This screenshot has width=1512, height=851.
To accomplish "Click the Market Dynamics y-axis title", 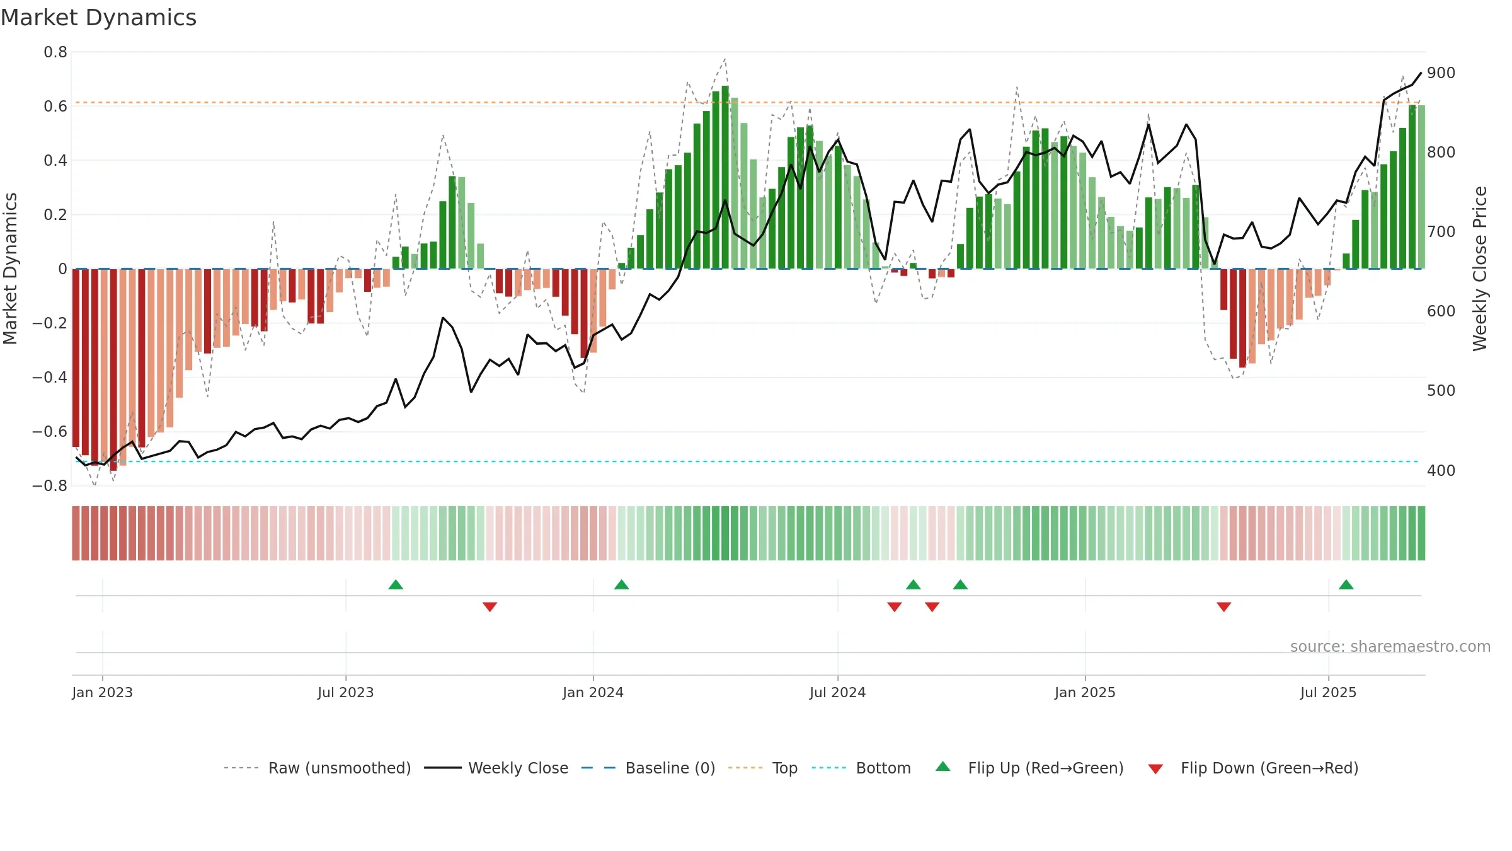I will [10, 269].
